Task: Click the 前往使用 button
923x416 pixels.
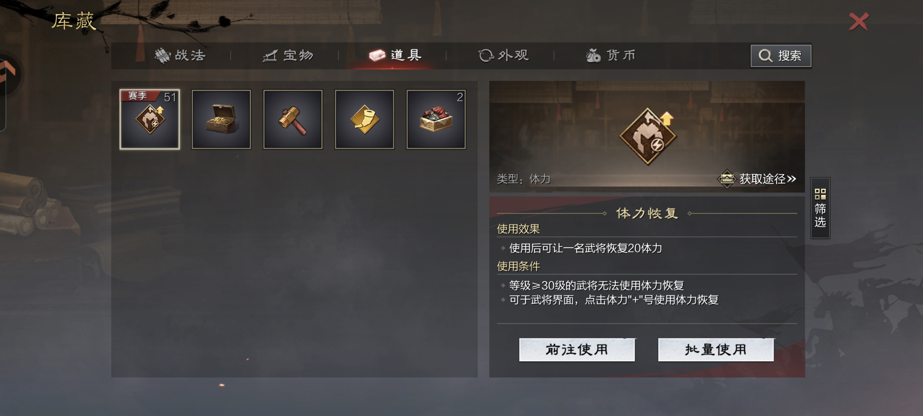Action: (x=577, y=350)
